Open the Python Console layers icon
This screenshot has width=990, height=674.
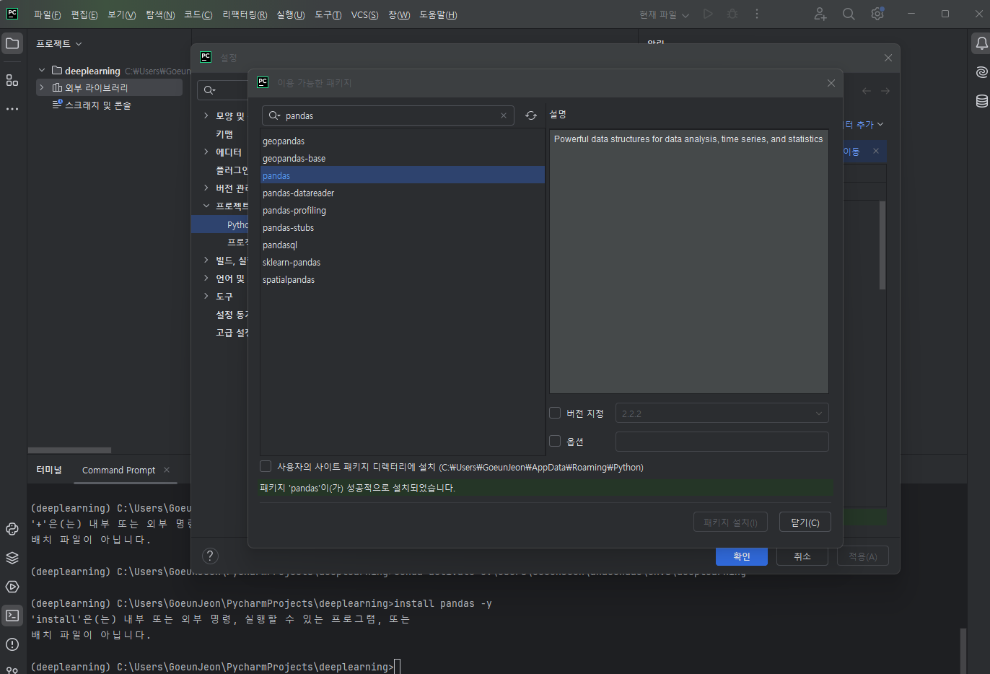pos(12,558)
